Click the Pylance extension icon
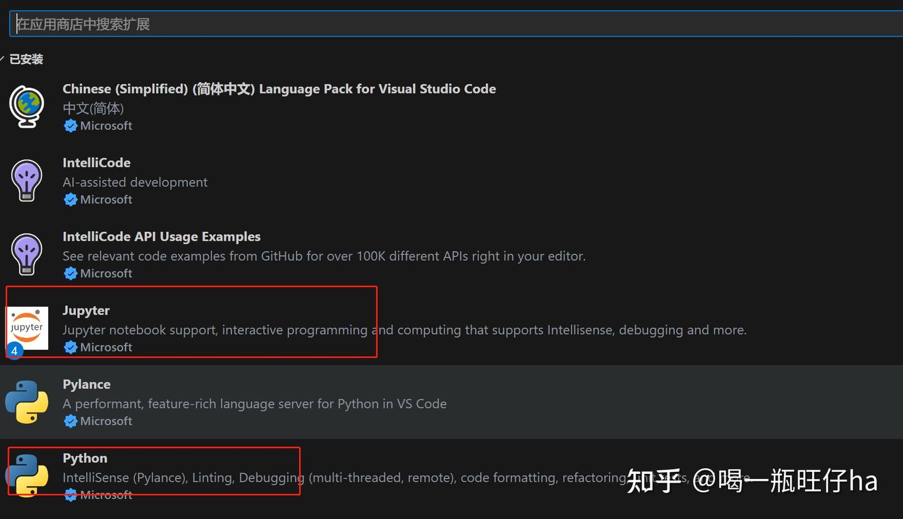The image size is (903, 519). (27, 401)
